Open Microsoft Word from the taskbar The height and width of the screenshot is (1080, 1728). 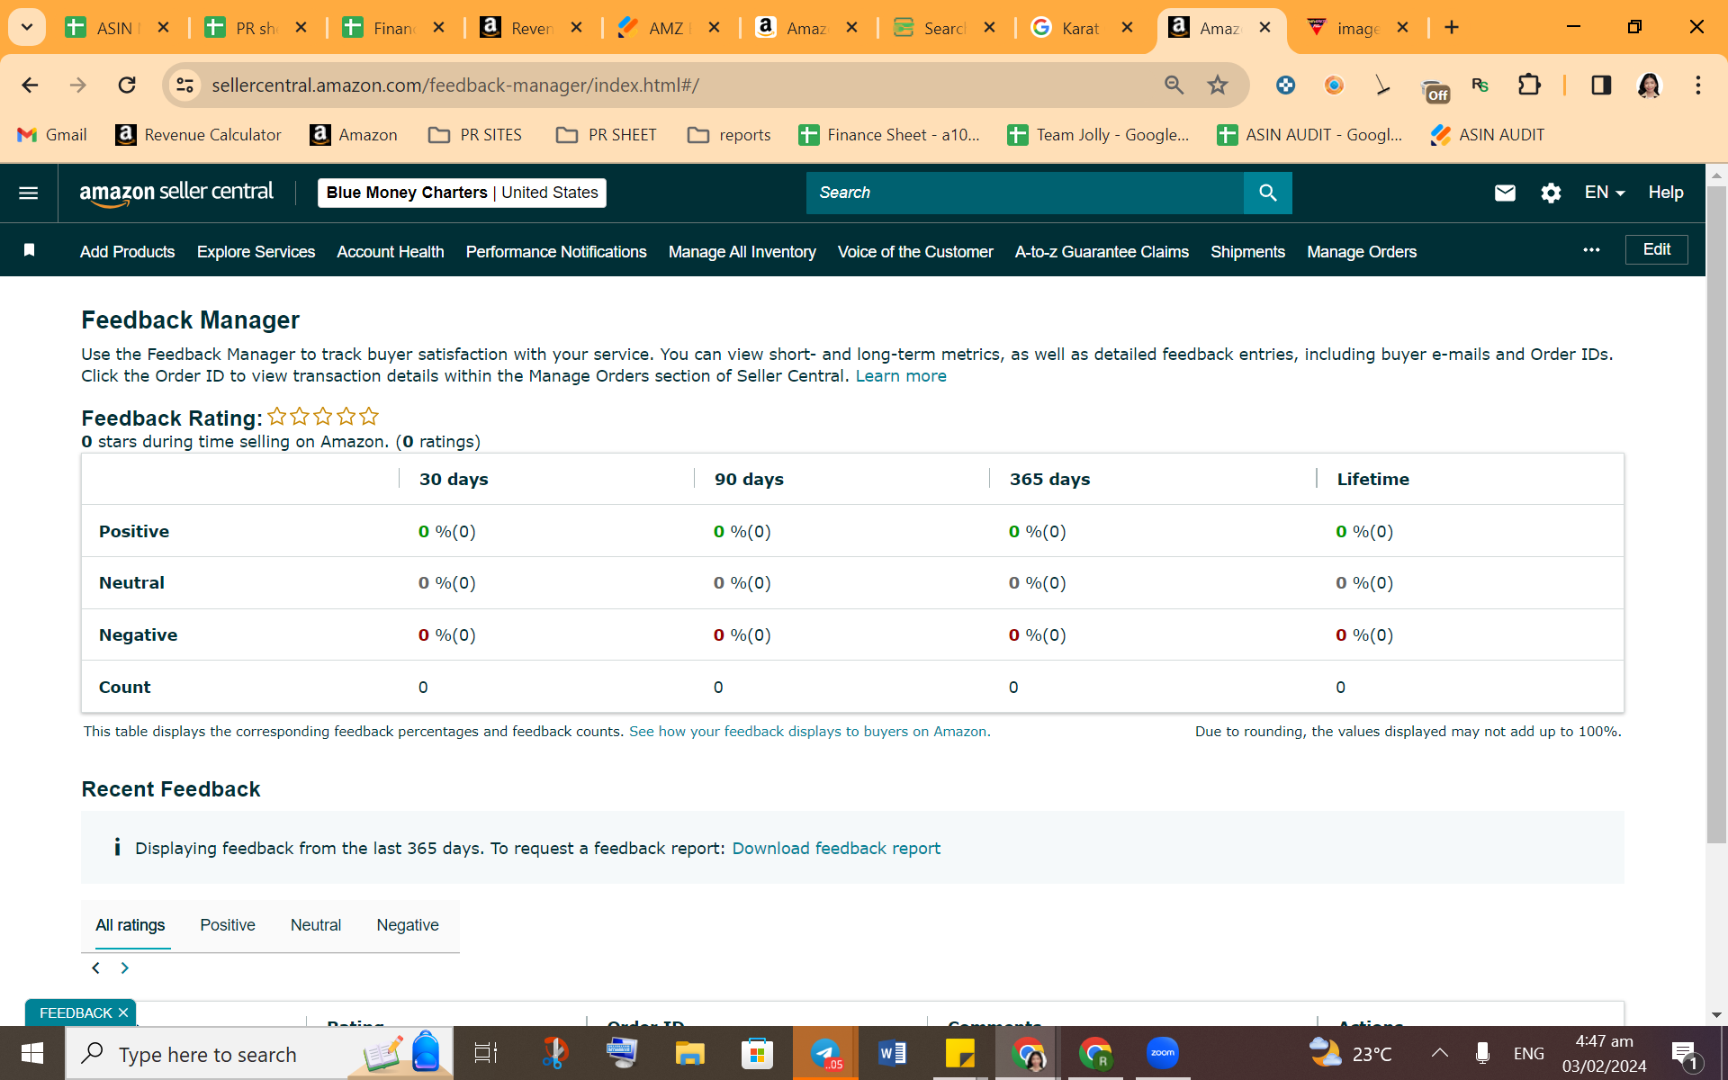tap(892, 1053)
